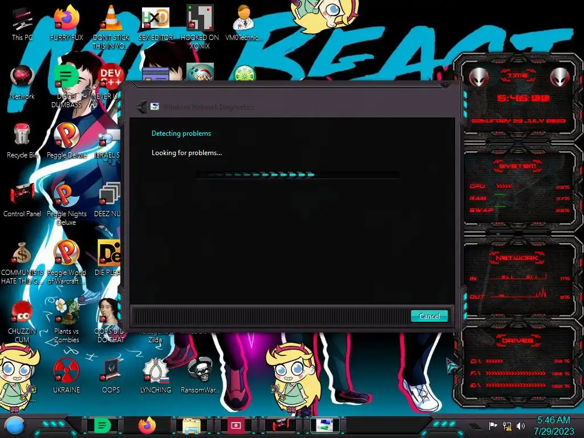The height and width of the screenshot is (438, 584).
Task: Open the red screen capture taskbar app
Action: click(x=236, y=425)
